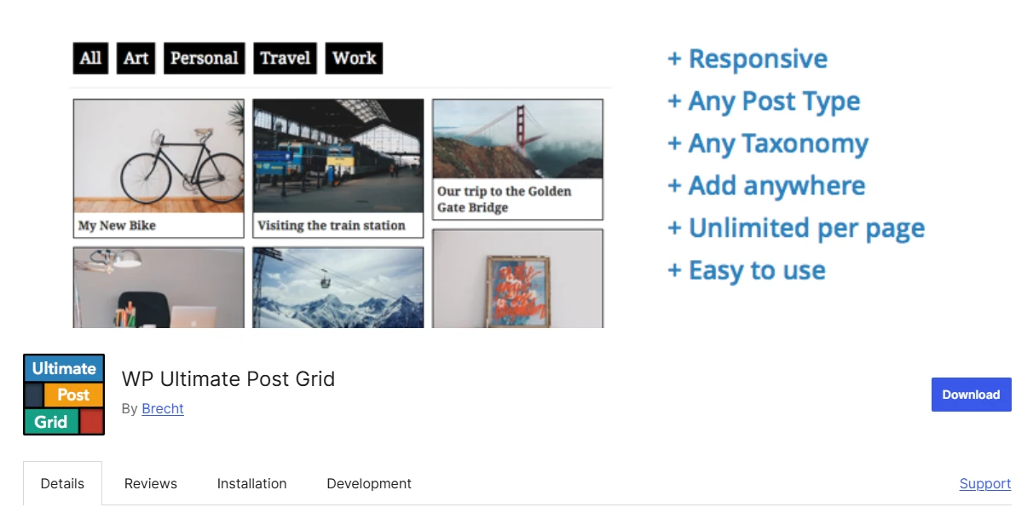The height and width of the screenshot is (519, 1033).
Task: Switch to the Development tab
Action: tap(369, 483)
